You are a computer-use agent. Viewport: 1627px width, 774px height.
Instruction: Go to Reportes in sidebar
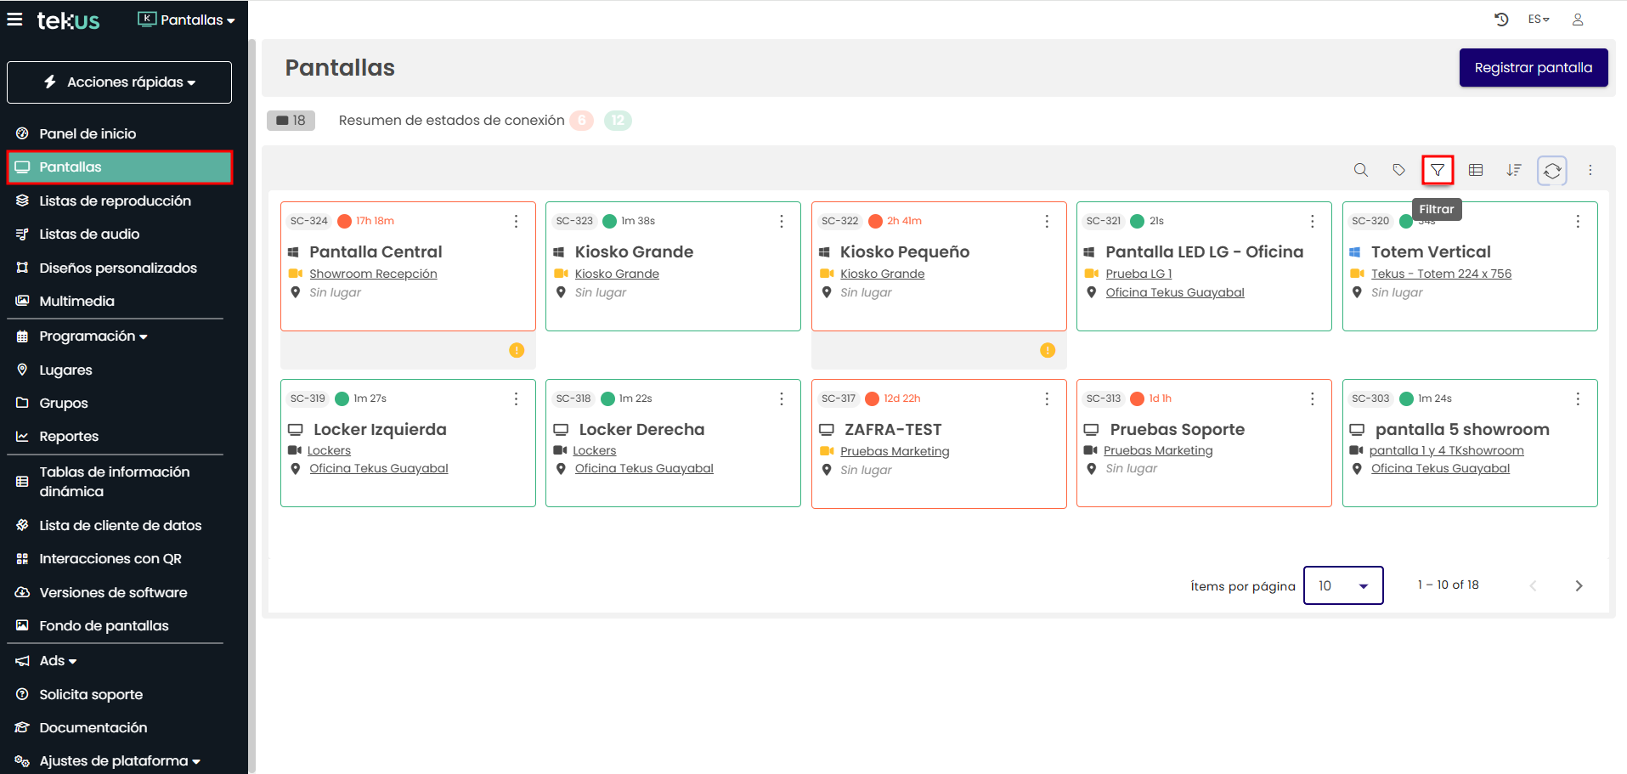69,436
